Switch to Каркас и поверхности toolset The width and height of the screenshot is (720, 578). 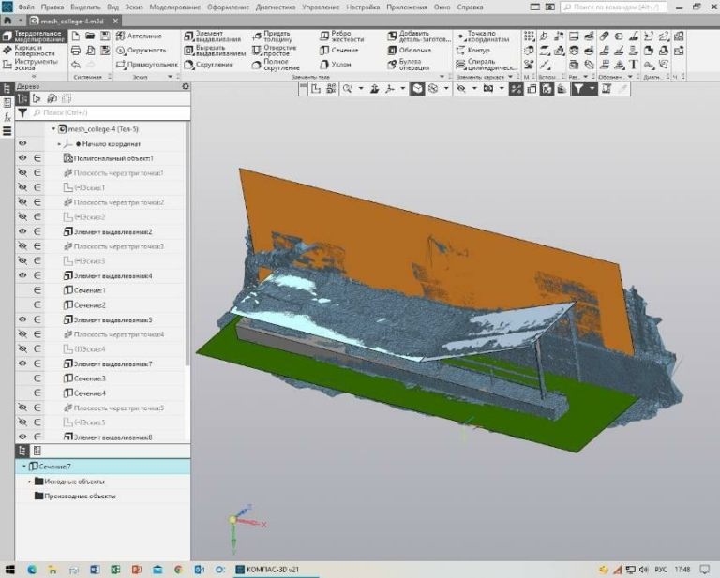coord(34,51)
